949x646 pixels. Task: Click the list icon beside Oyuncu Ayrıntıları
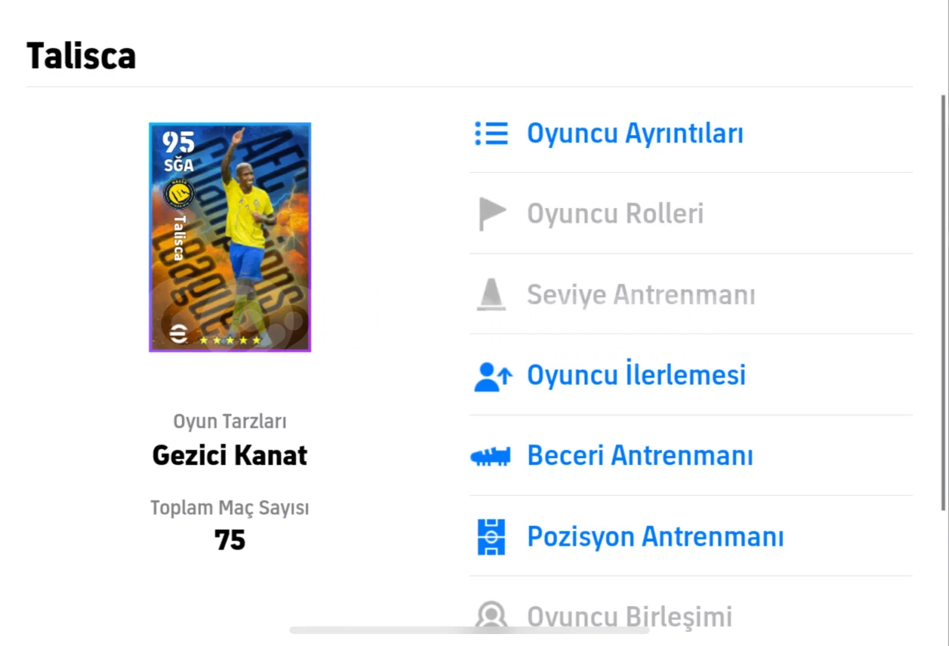(491, 133)
